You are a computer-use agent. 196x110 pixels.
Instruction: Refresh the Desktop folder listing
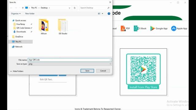(75, 8)
